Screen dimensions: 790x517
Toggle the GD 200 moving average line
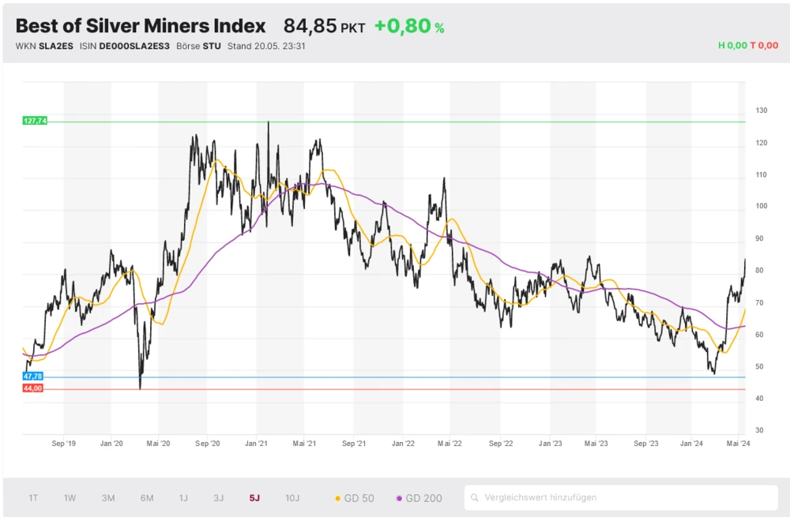tap(417, 497)
